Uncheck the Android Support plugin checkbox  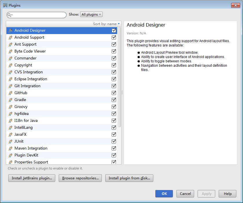114,37
